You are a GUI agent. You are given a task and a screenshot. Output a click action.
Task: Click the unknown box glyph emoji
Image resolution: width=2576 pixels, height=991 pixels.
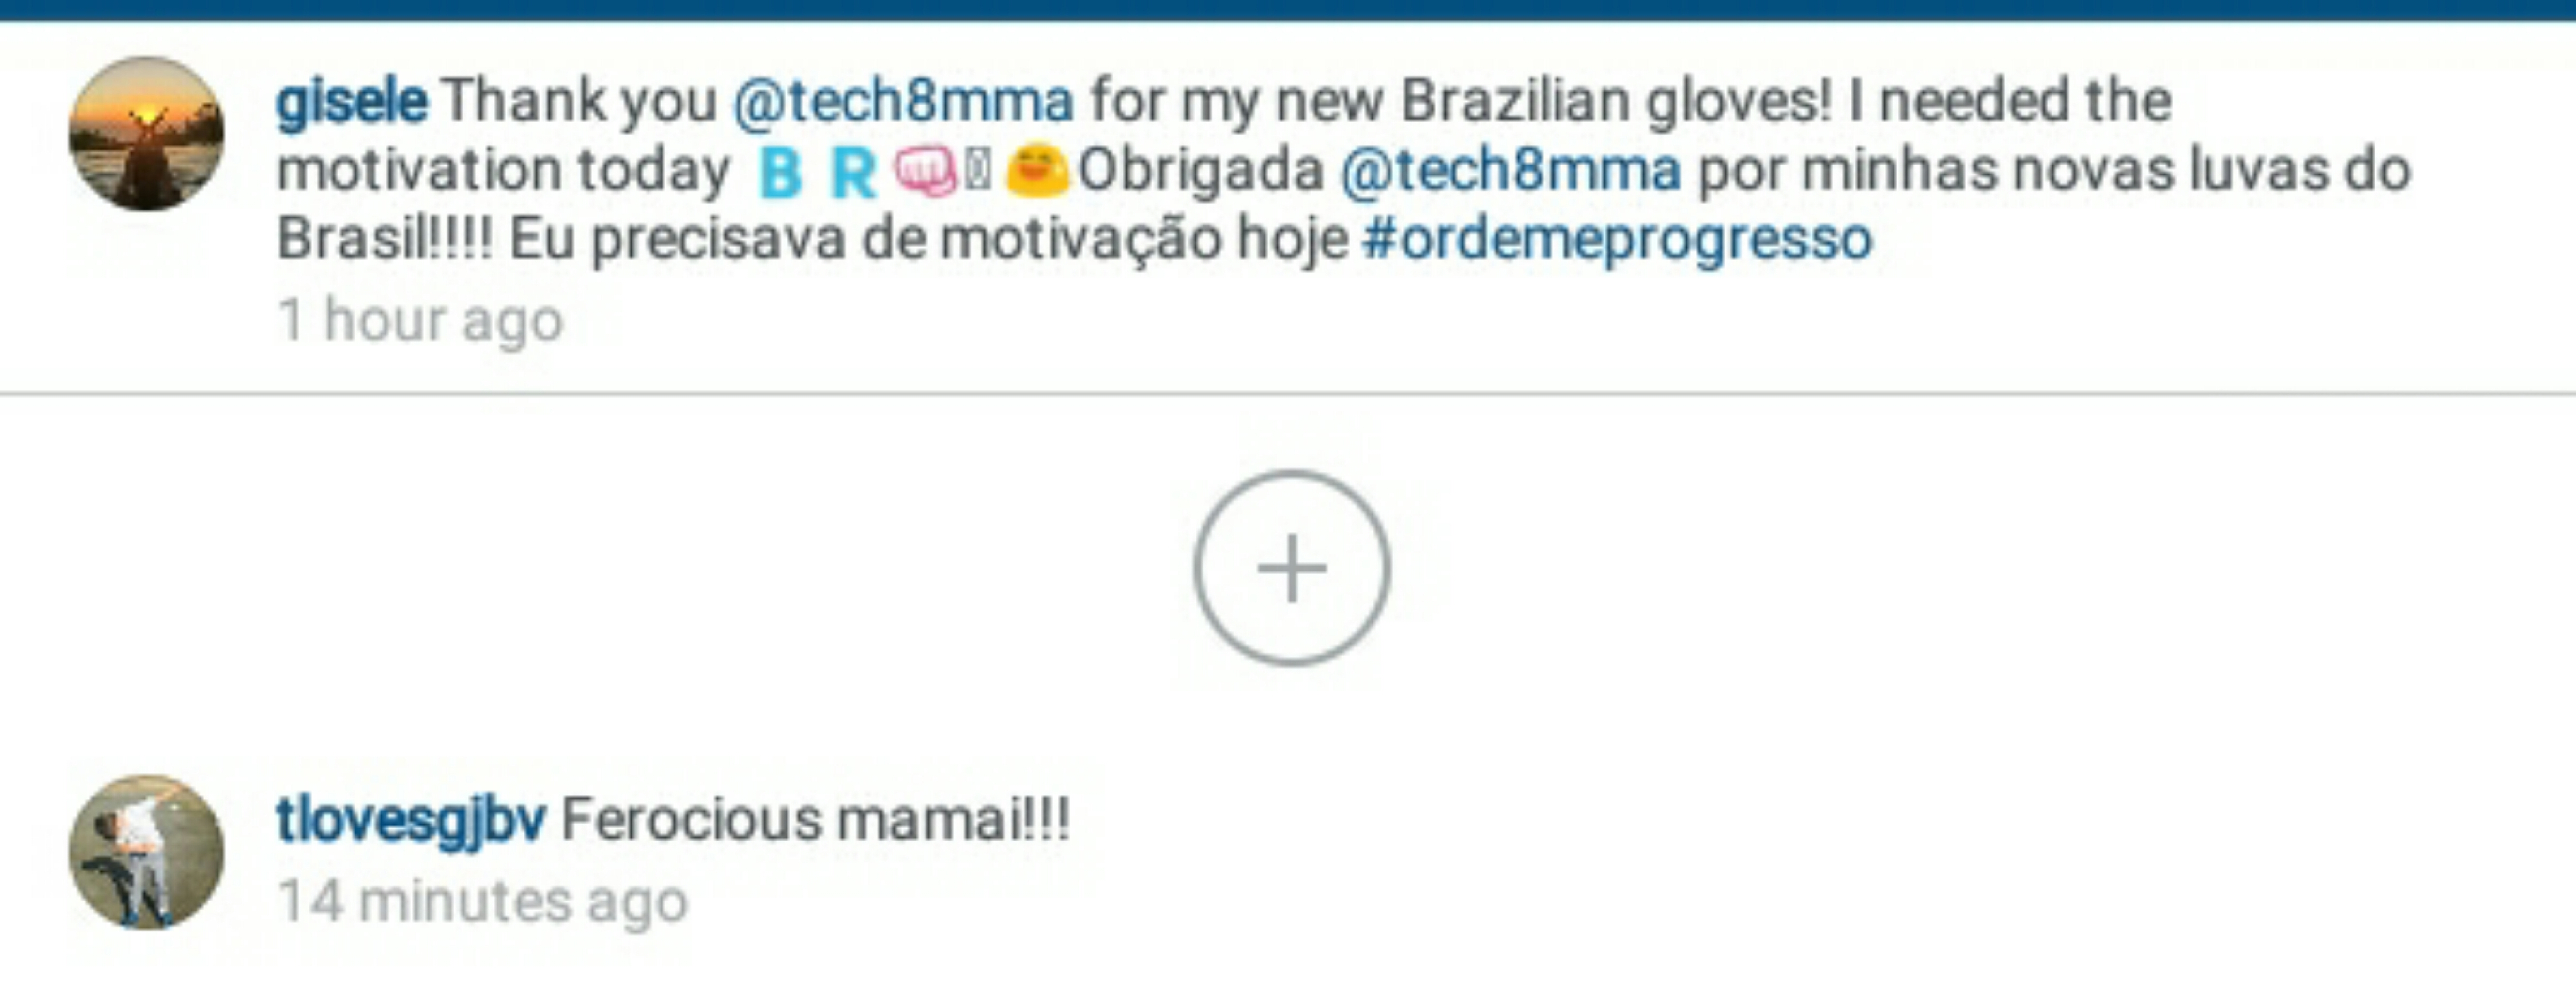(979, 171)
